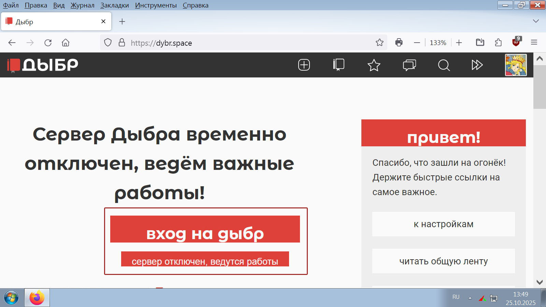Open the Firefox hamburger application menu

(x=534, y=42)
